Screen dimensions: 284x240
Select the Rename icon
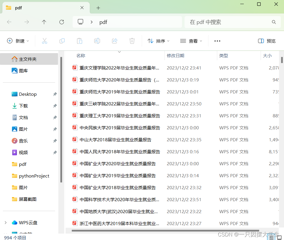tap(97, 41)
